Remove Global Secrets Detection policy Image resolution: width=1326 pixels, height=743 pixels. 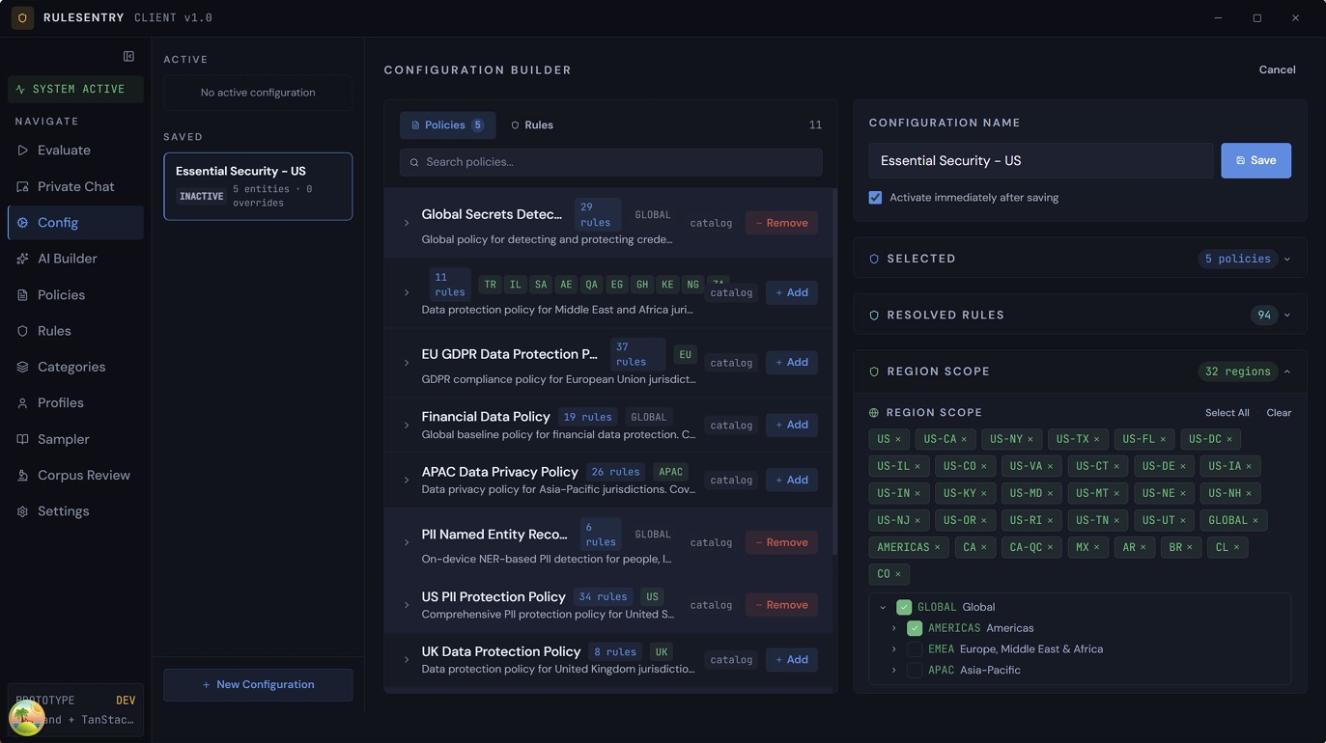(x=781, y=223)
